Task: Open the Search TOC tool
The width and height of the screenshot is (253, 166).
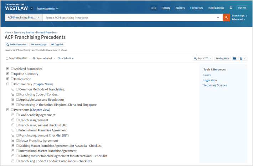Action: pos(203,58)
